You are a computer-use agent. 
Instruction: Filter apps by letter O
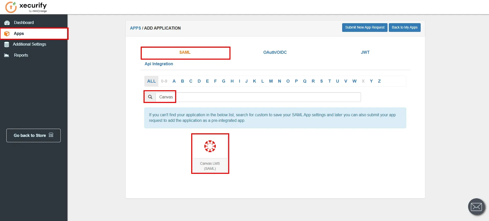[x=288, y=81]
